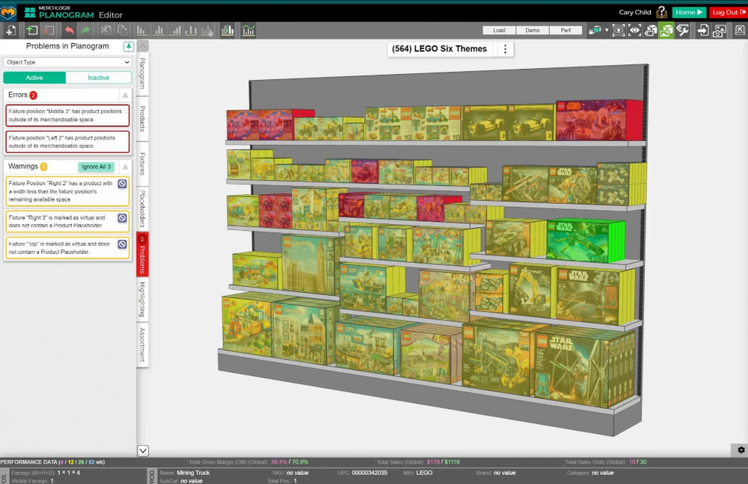Screen dimensions: 748x484
Task: Click the settings gear at bottom right
Action: point(741,450)
